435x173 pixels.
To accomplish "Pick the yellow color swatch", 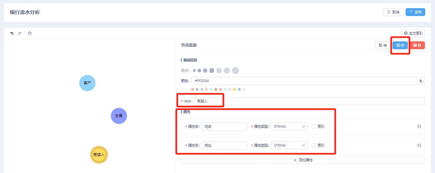I will (x=235, y=89).
